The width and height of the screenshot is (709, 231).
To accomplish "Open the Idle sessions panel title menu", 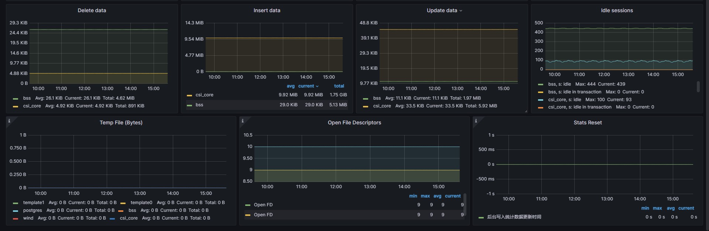I will pyautogui.click(x=617, y=10).
